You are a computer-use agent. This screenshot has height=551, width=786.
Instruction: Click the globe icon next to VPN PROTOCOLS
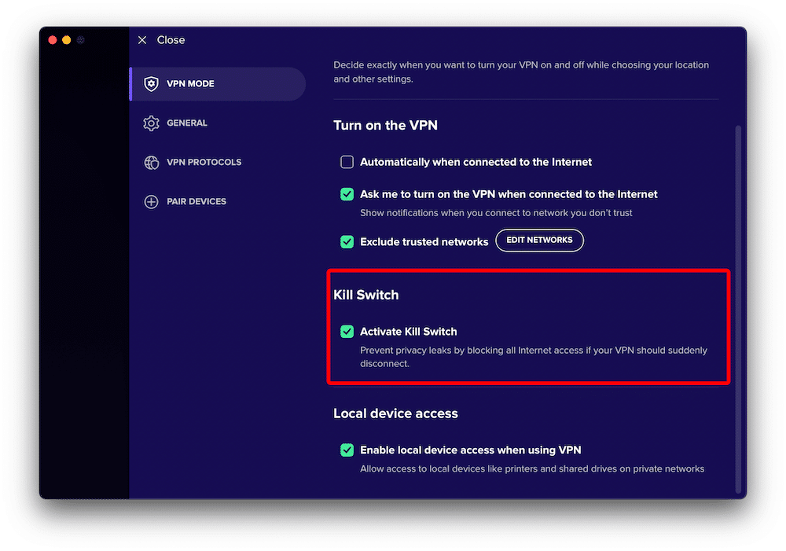(151, 162)
